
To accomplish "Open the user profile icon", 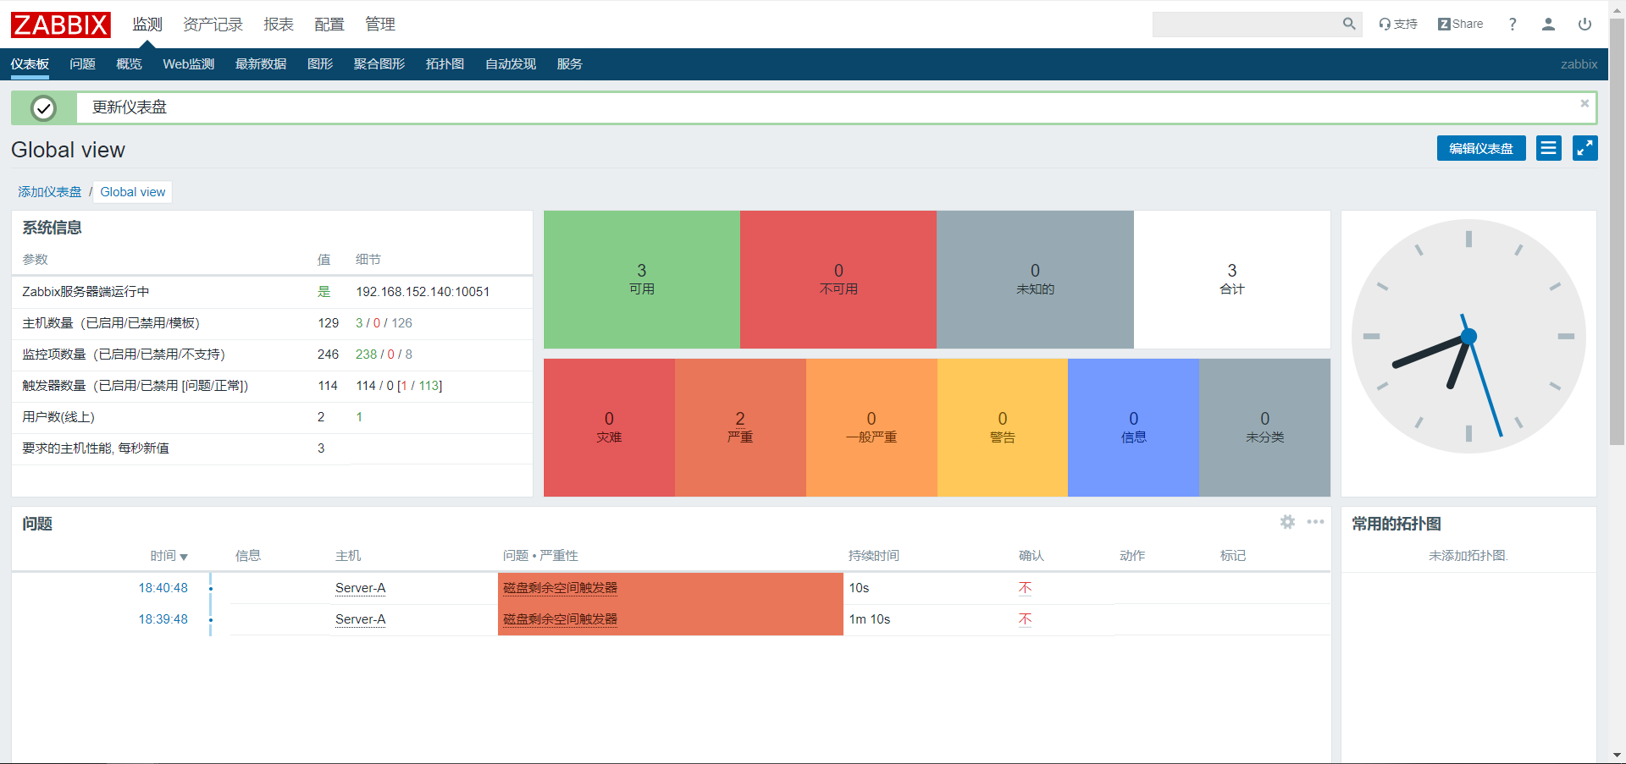I will coord(1548,24).
